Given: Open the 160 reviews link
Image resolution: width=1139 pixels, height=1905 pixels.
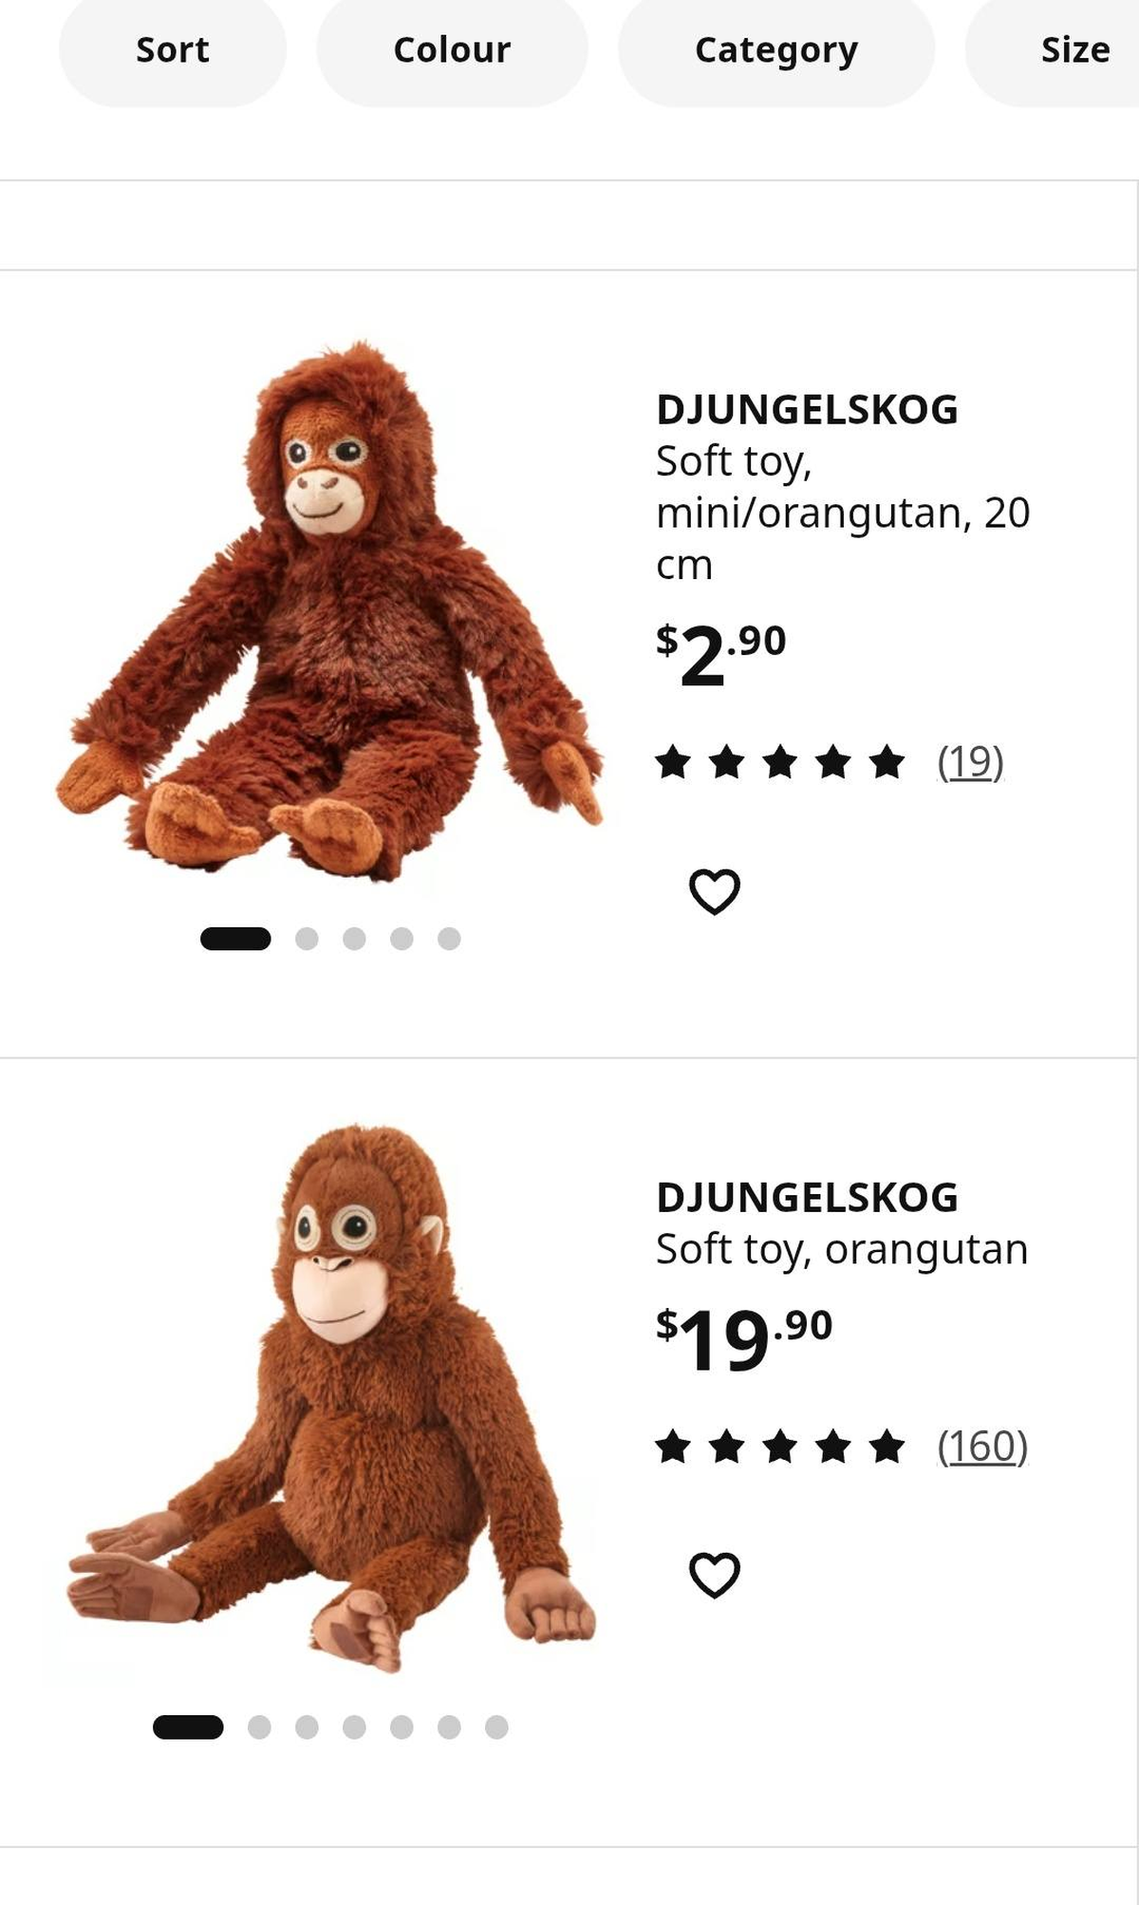Looking at the screenshot, I should 982,1447.
